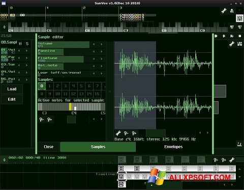Zoom out the timeline

pyautogui.click(x=216, y=160)
